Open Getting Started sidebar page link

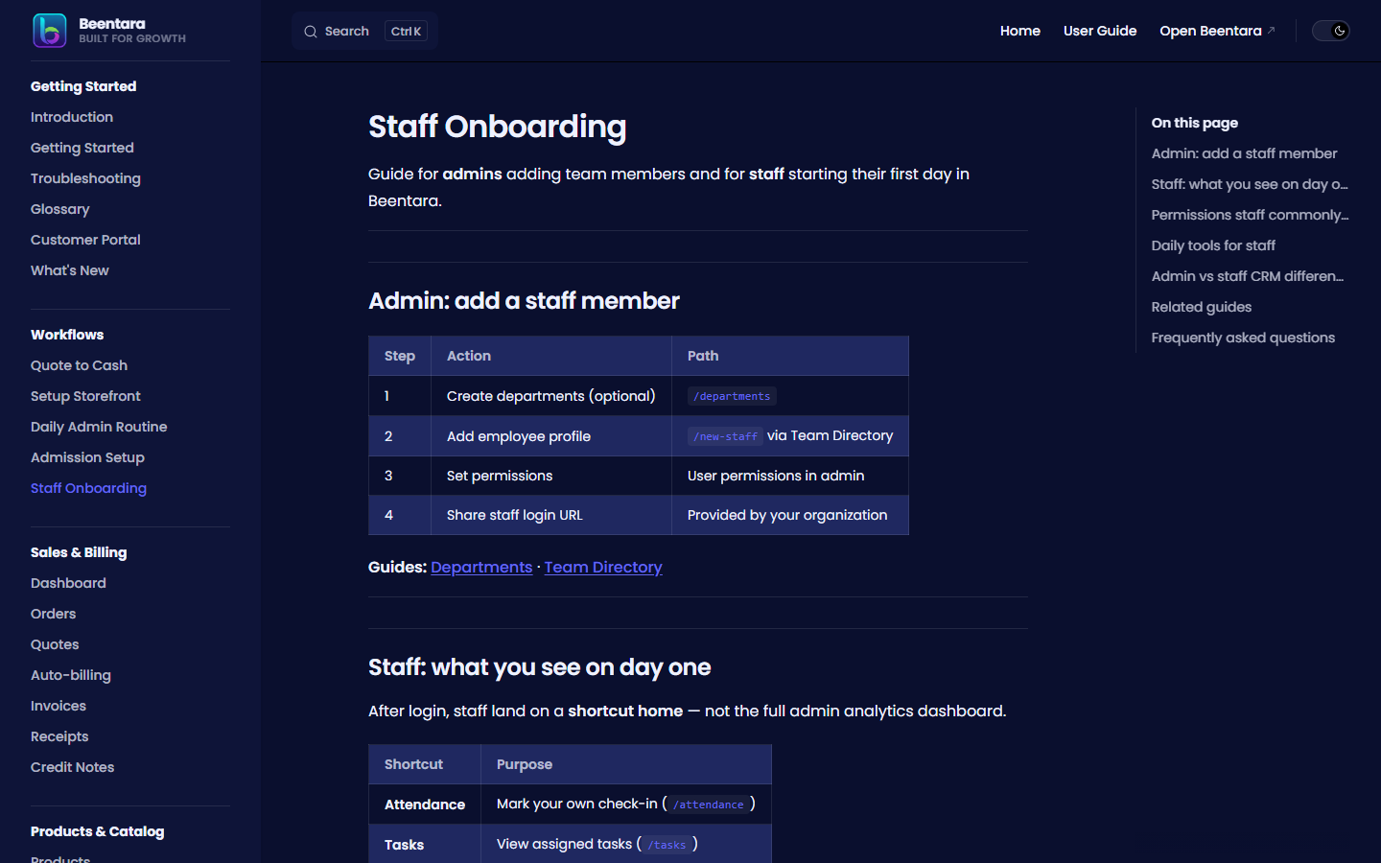pyautogui.click(x=82, y=148)
